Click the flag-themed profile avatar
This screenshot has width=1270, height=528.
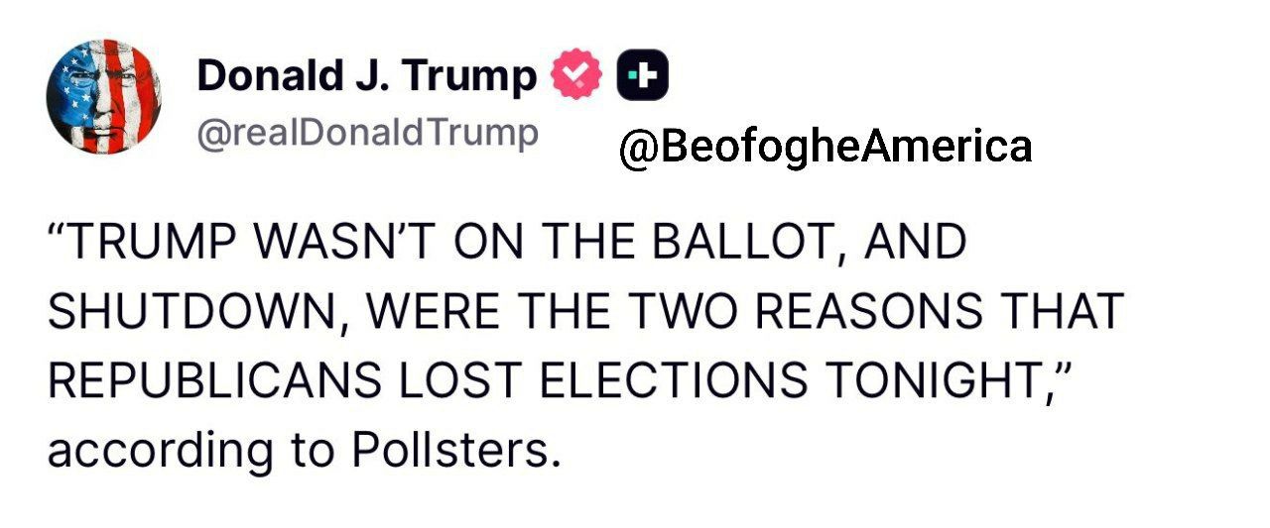[x=103, y=97]
